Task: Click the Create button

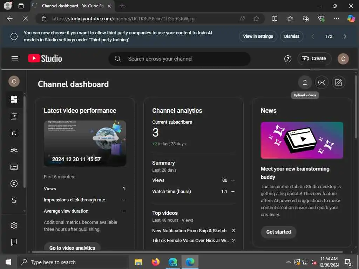Action: pyautogui.click(x=314, y=59)
